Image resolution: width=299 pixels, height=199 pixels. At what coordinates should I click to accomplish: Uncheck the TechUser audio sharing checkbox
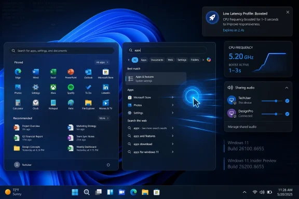(287, 101)
